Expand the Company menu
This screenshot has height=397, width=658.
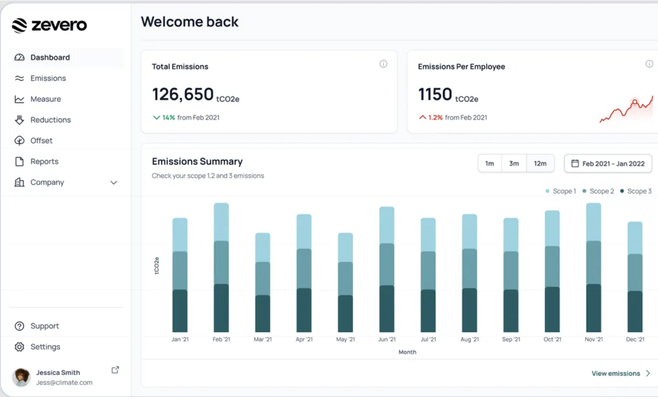coord(113,182)
